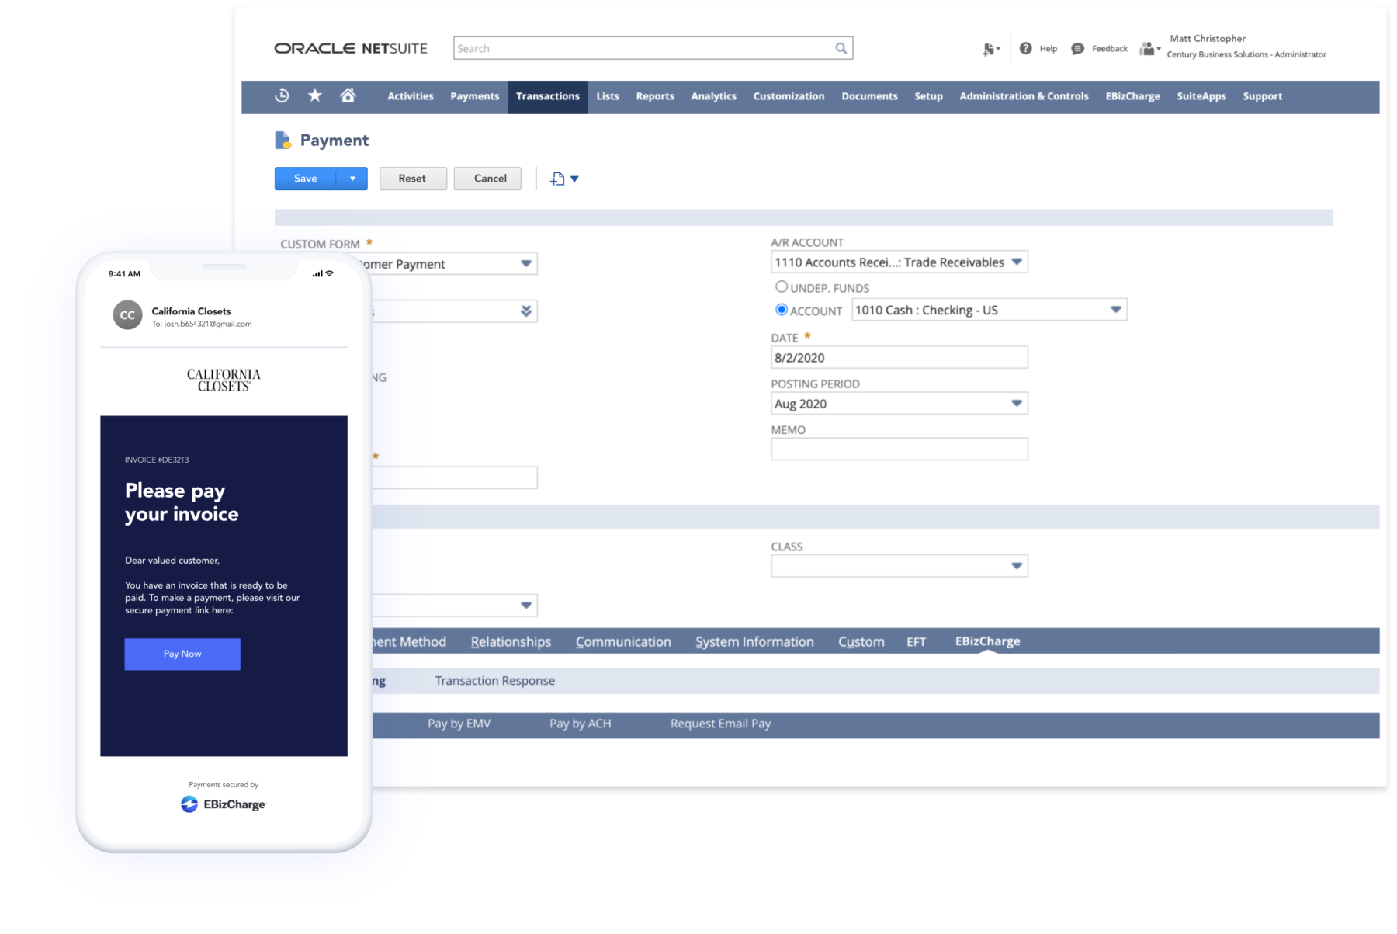Click the Cancel button
Image resolution: width=1397 pixels, height=934 pixels.
487,178
